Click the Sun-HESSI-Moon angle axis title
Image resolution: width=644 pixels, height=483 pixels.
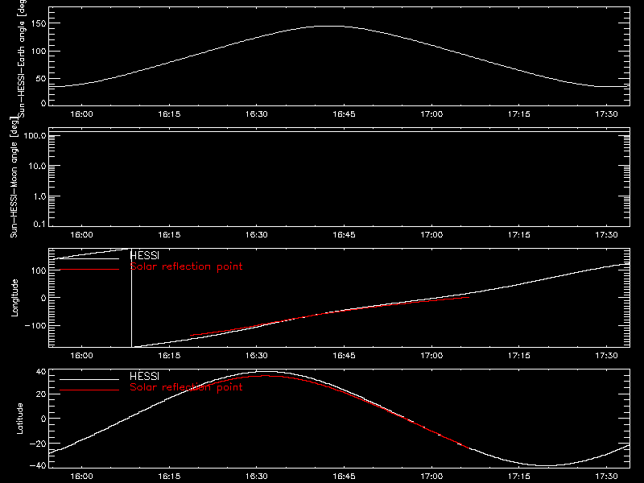(x=14, y=177)
